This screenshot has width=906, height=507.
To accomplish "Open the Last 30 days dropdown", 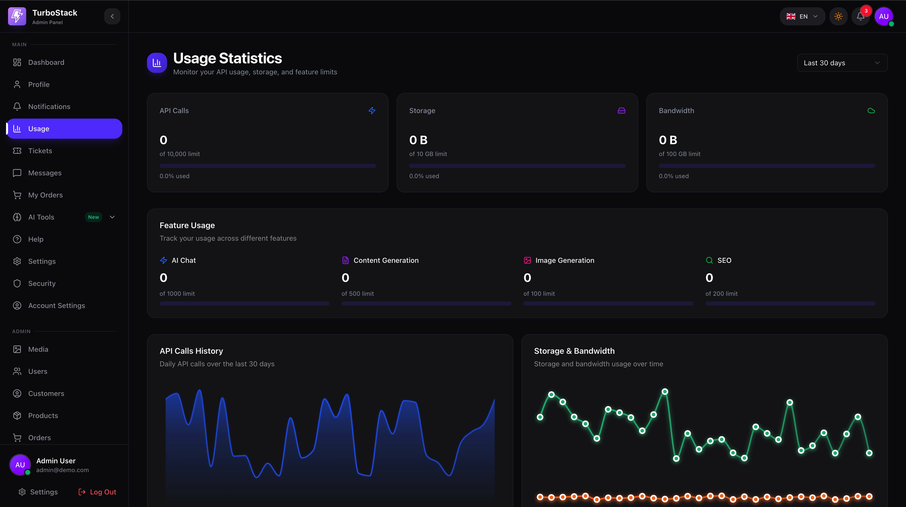I will 842,63.
